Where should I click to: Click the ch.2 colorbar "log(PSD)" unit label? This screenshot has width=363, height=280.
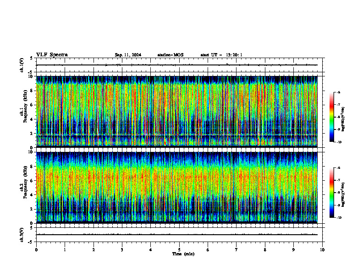(x=343, y=194)
